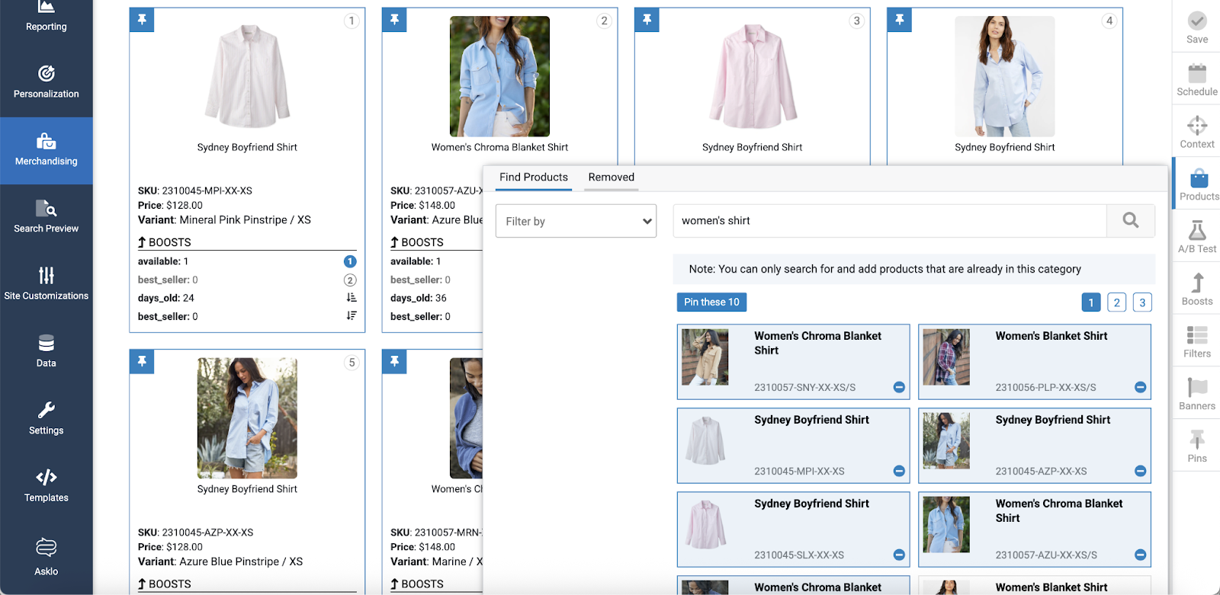Open Search Preview from the sidebar
Viewport: 1220px width, 595px height.
46,217
